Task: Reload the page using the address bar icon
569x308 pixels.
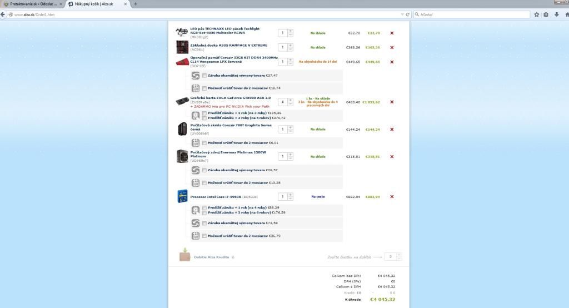Action: [x=407, y=14]
